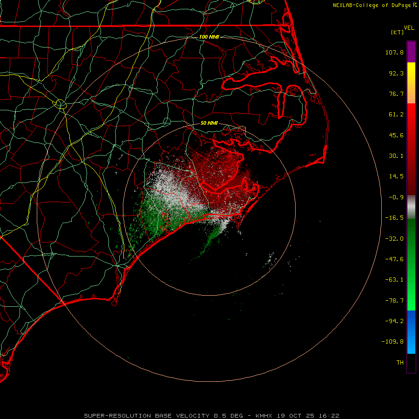This screenshot has width=419, height=419.
Task: Click the -109.8 legend value
Action: pyautogui.click(x=392, y=342)
